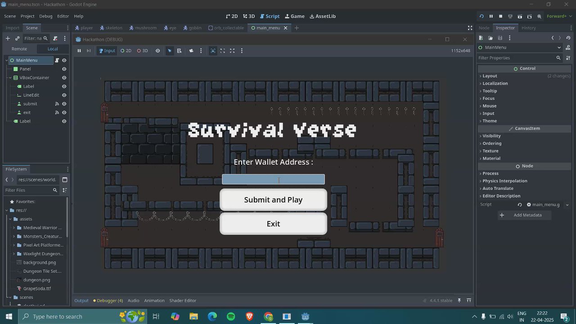Toggle visibility of the Panel node
The width and height of the screenshot is (576, 324).
click(x=64, y=69)
